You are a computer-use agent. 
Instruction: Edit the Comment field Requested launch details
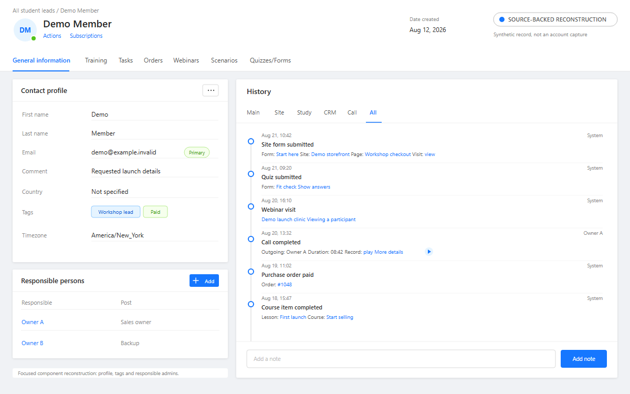click(126, 171)
